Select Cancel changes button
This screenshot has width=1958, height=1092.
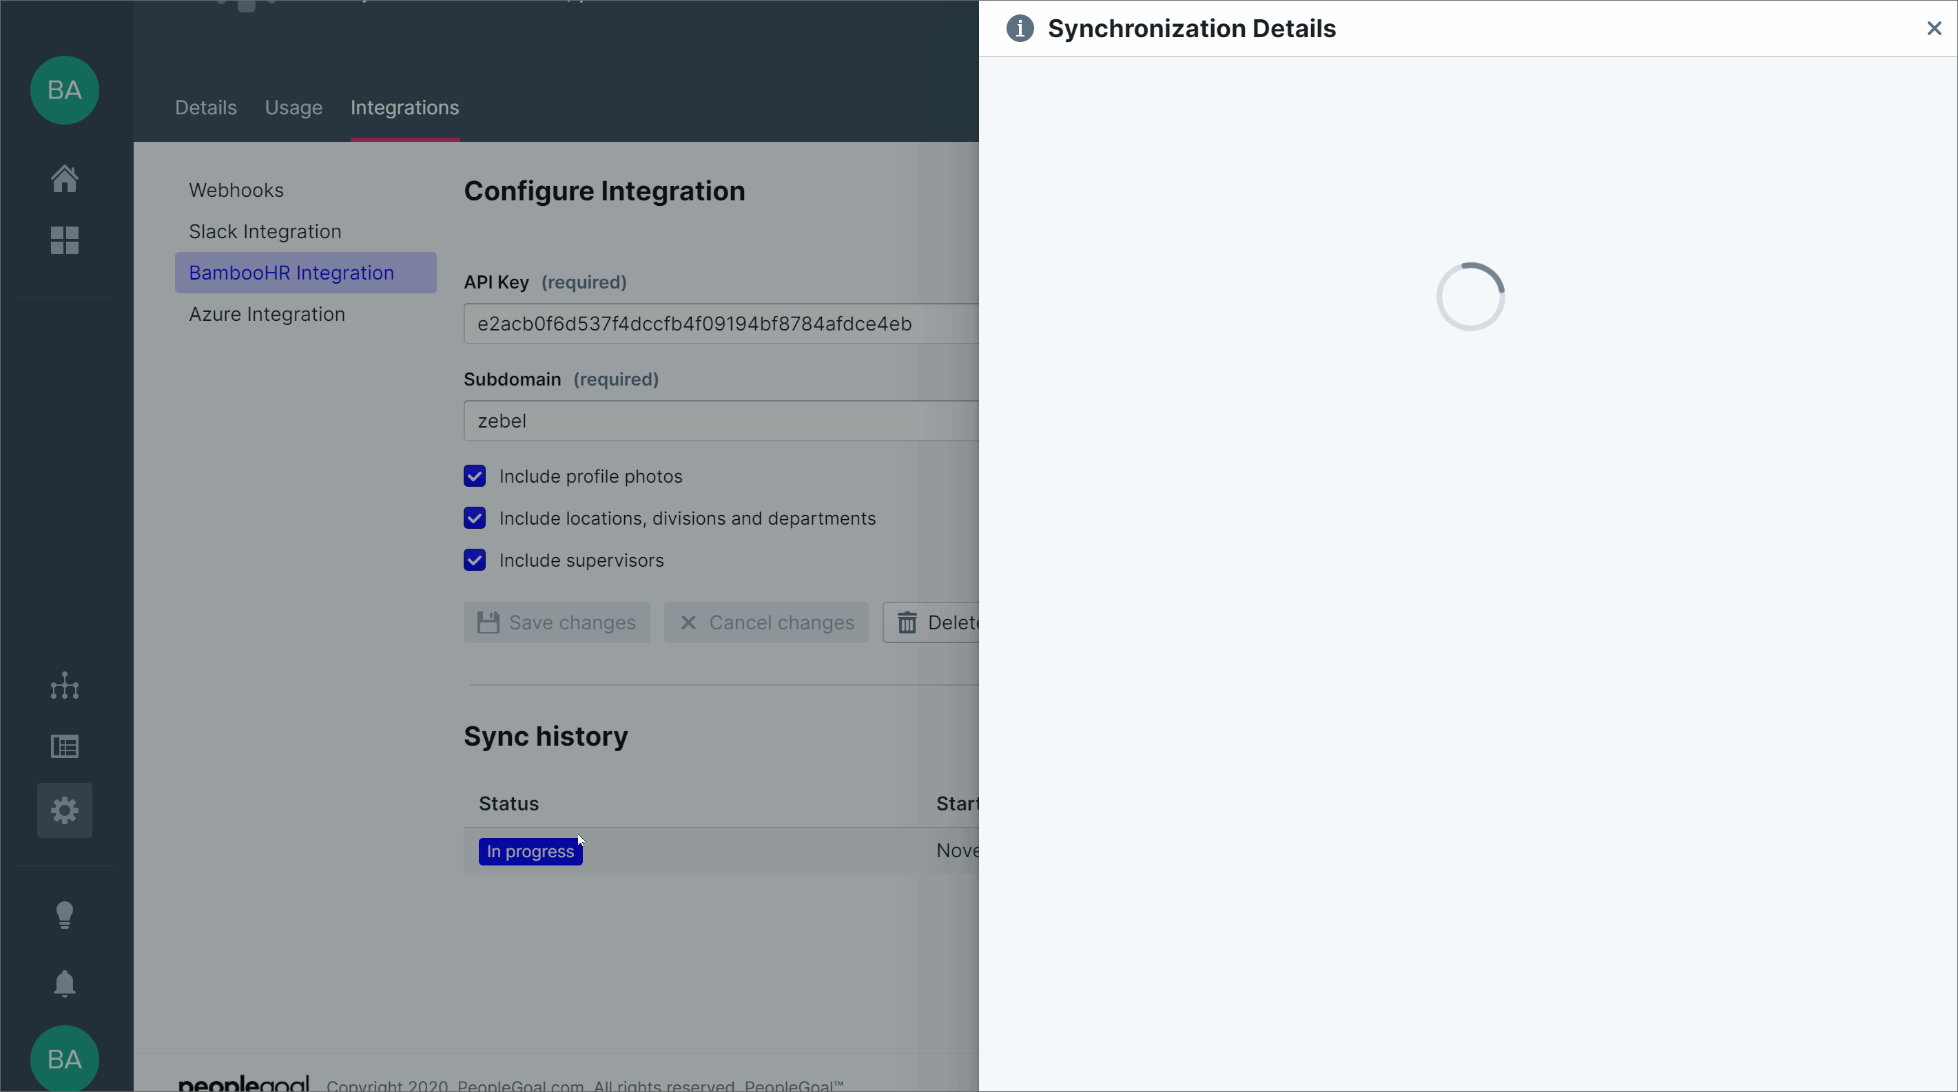tap(767, 622)
